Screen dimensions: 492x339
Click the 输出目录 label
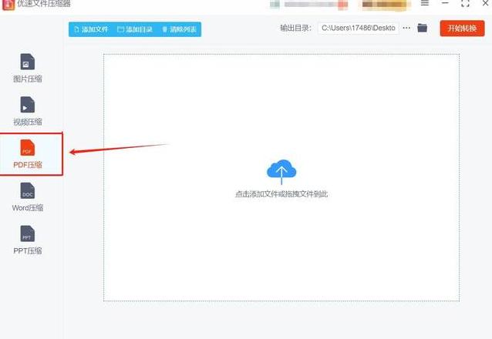(x=295, y=29)
